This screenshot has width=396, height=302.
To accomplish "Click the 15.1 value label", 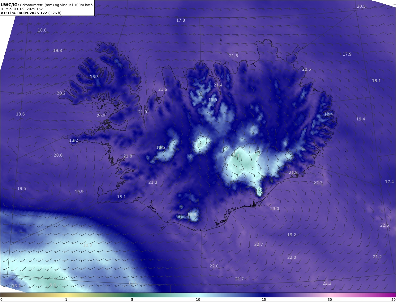I will [x=122, y=197].
